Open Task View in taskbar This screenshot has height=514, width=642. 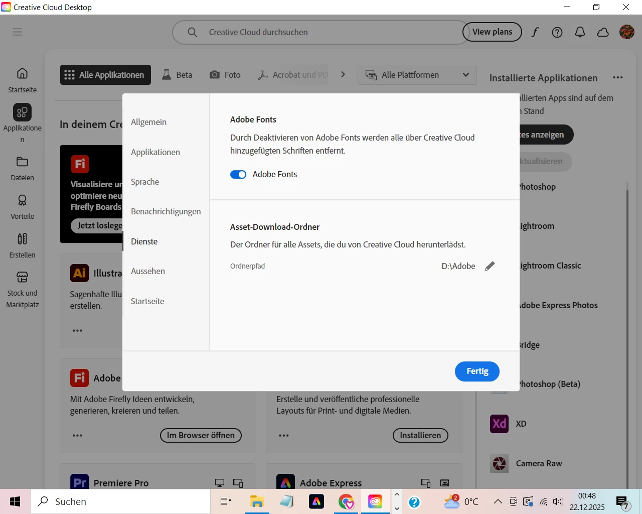pyautogui.click(x=226, y=501)
